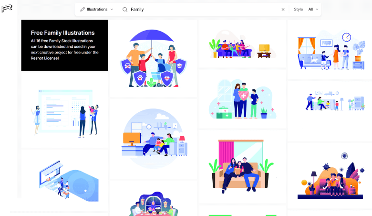Open the isometric online shopping illustration
The width and height of the screenshot is (372, 216).
[x=64, y=181]
